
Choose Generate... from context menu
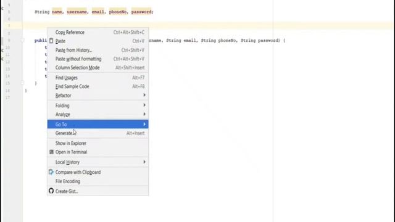click(x=98, y=133)
